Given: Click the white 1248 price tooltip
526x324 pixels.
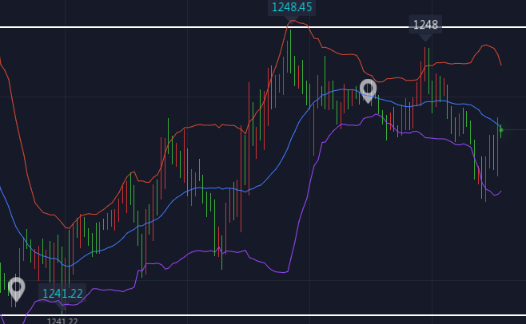Looking at the screenshot, I should (x=425, y=25).
